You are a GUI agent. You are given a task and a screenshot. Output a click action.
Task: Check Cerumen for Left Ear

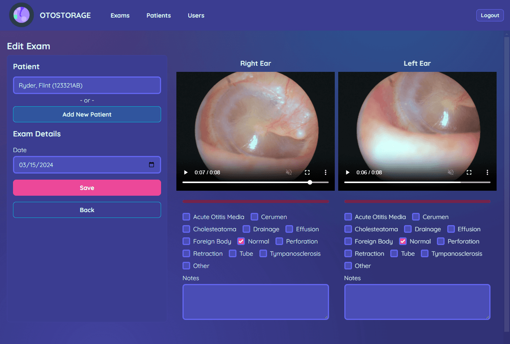(416, 217)
